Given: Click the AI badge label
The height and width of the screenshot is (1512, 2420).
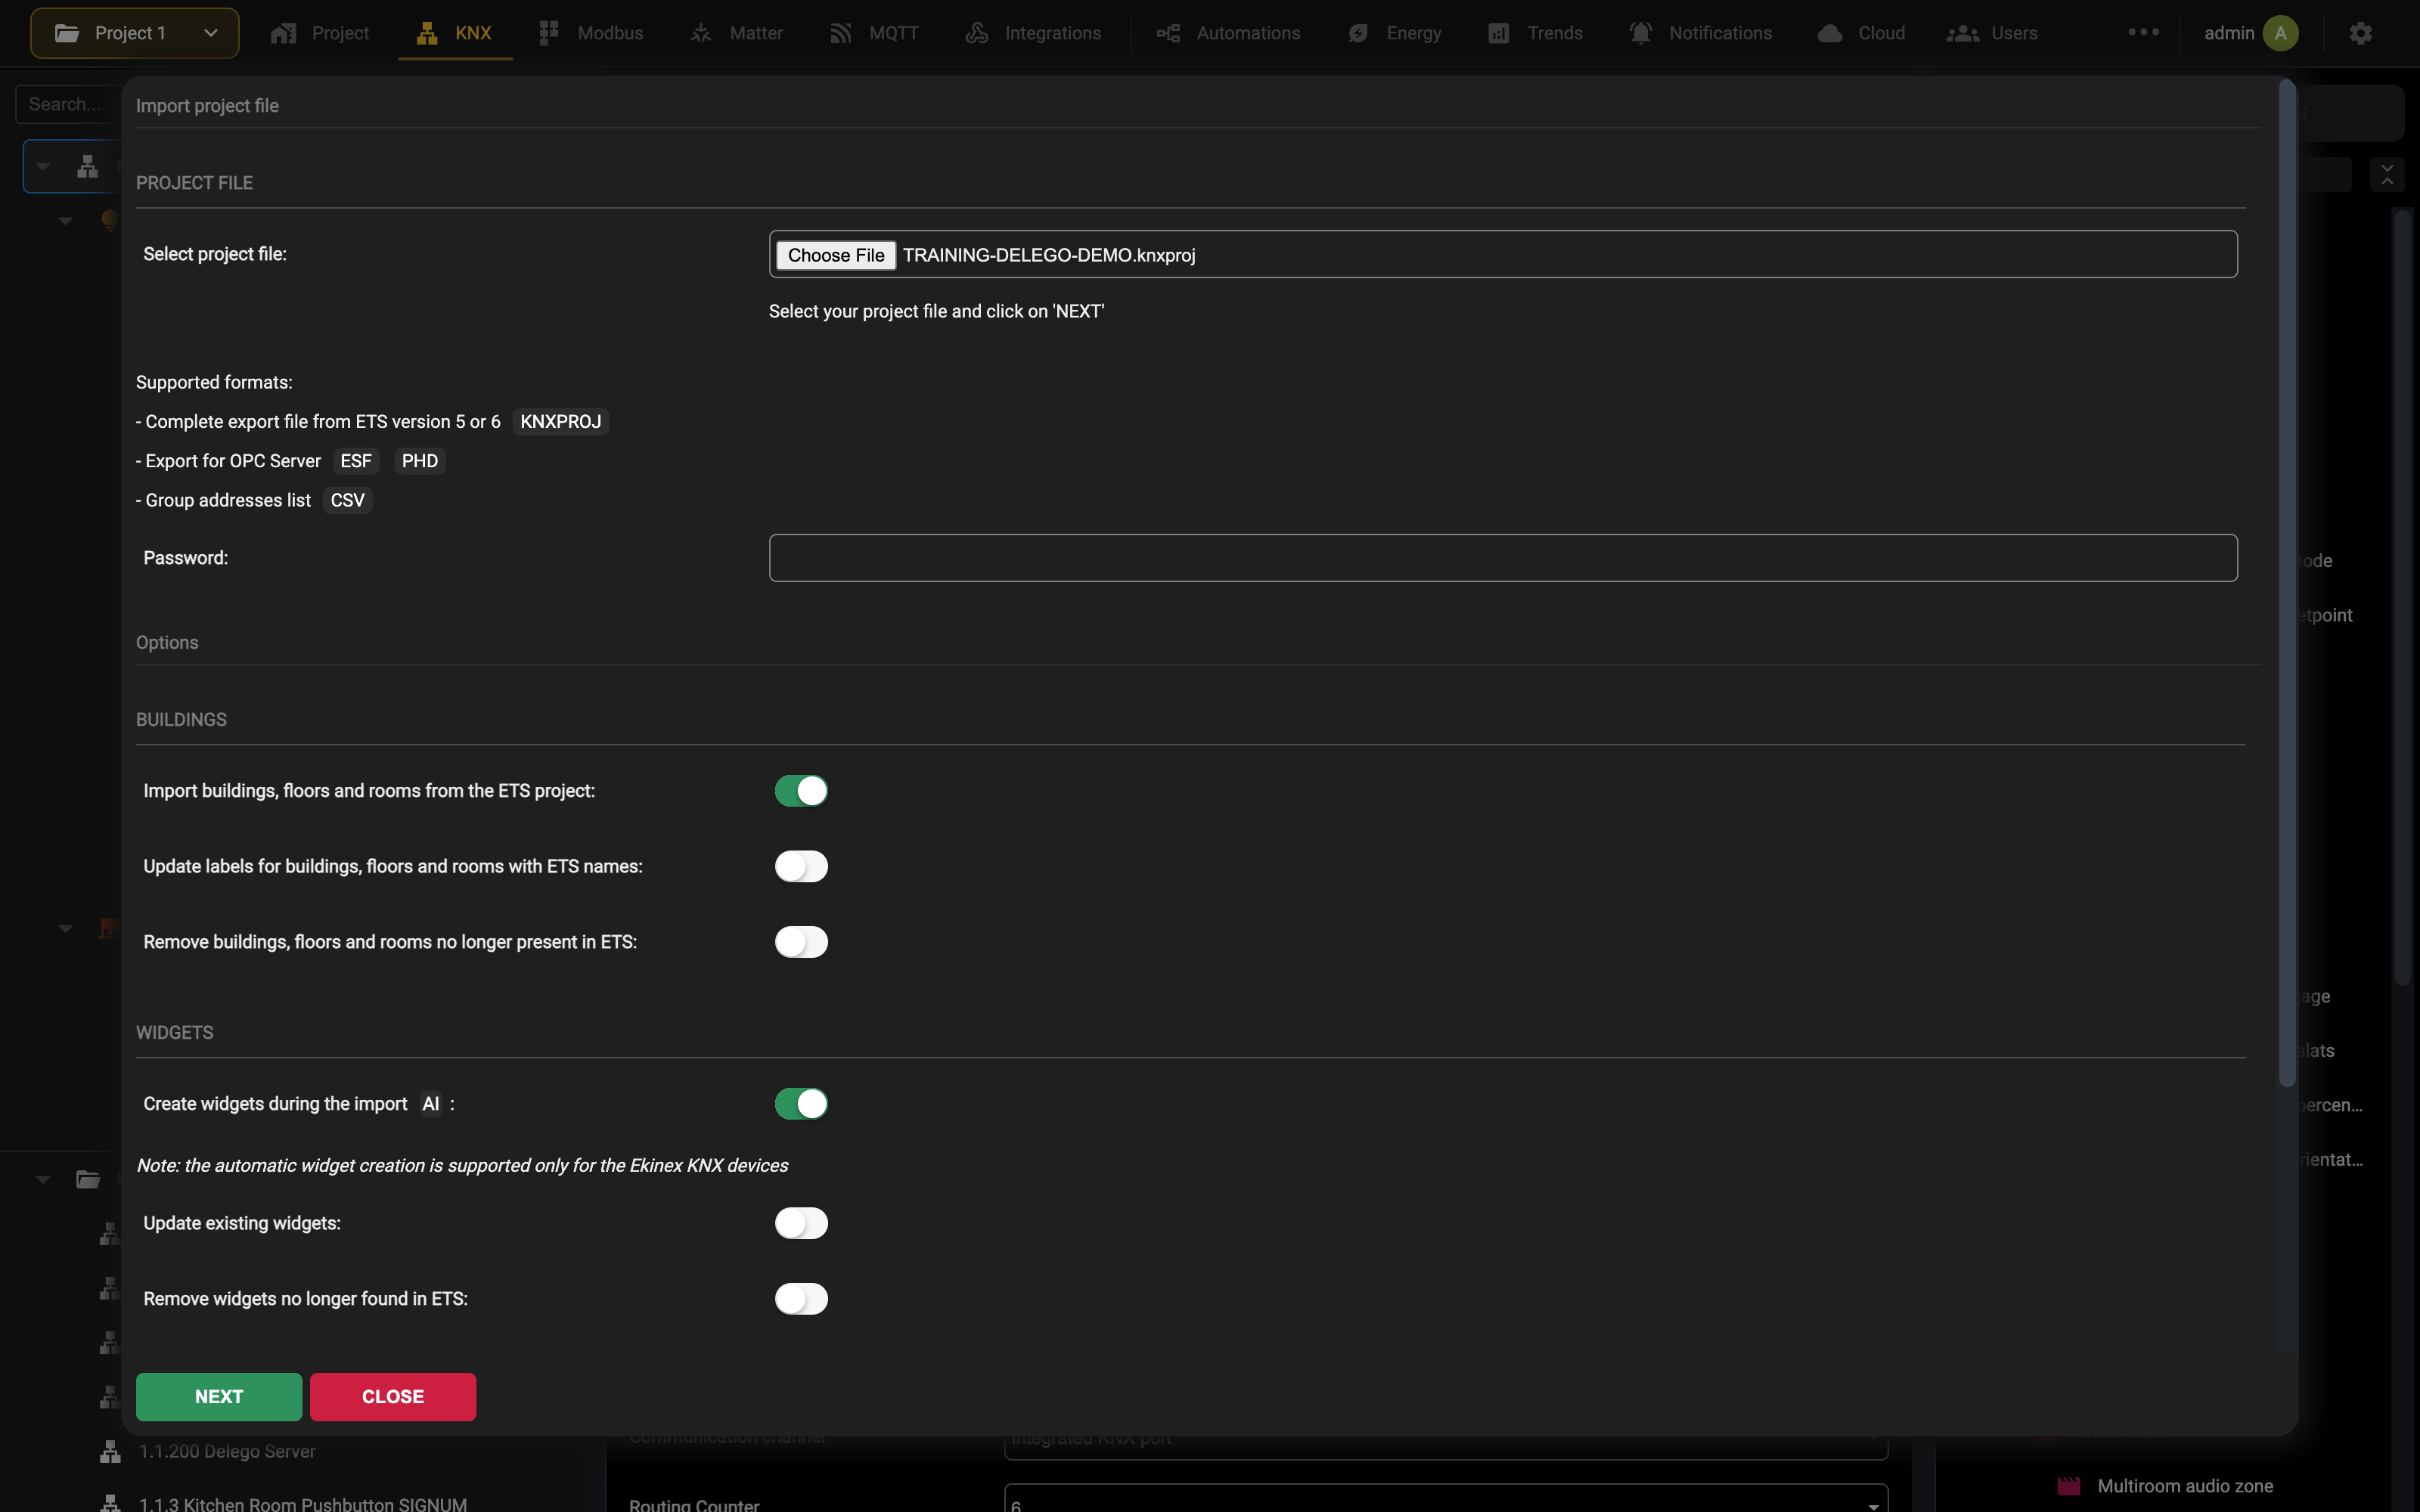Looking at the screenshot, I should pos(431,1104).
